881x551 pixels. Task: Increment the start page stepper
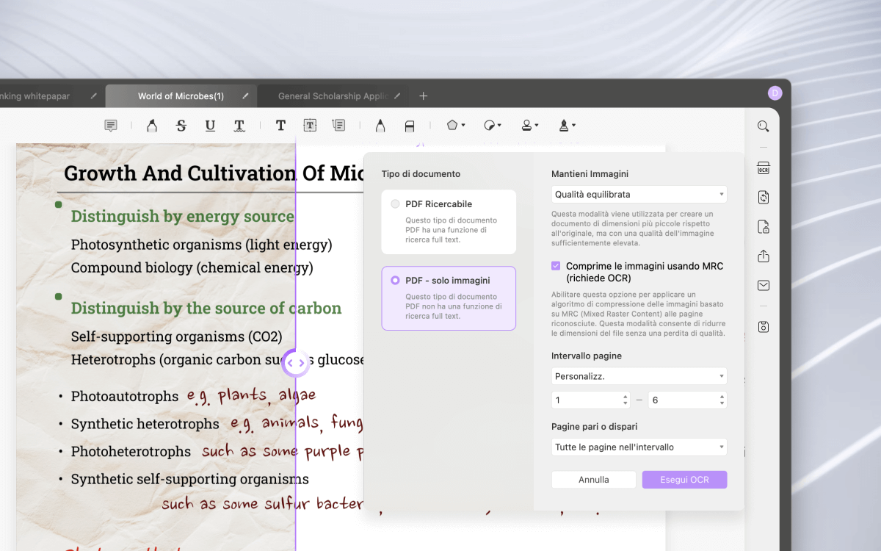[626, 397]
